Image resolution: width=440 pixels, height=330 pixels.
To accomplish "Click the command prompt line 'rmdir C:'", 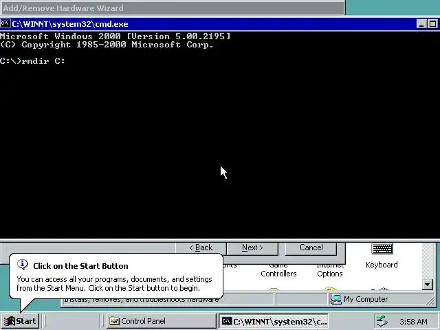I will click(x=32, y=61).
